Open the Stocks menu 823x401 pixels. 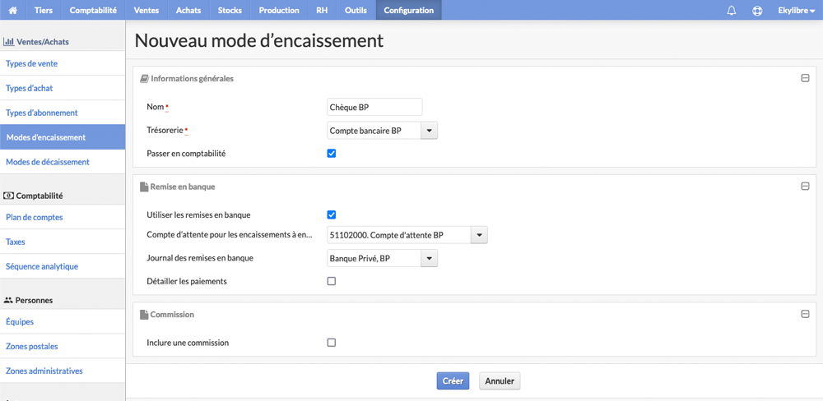(230, 10)
